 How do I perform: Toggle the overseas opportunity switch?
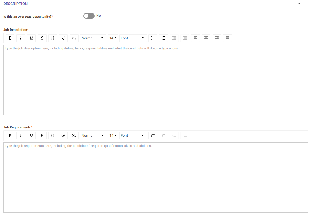coord(89,16)
